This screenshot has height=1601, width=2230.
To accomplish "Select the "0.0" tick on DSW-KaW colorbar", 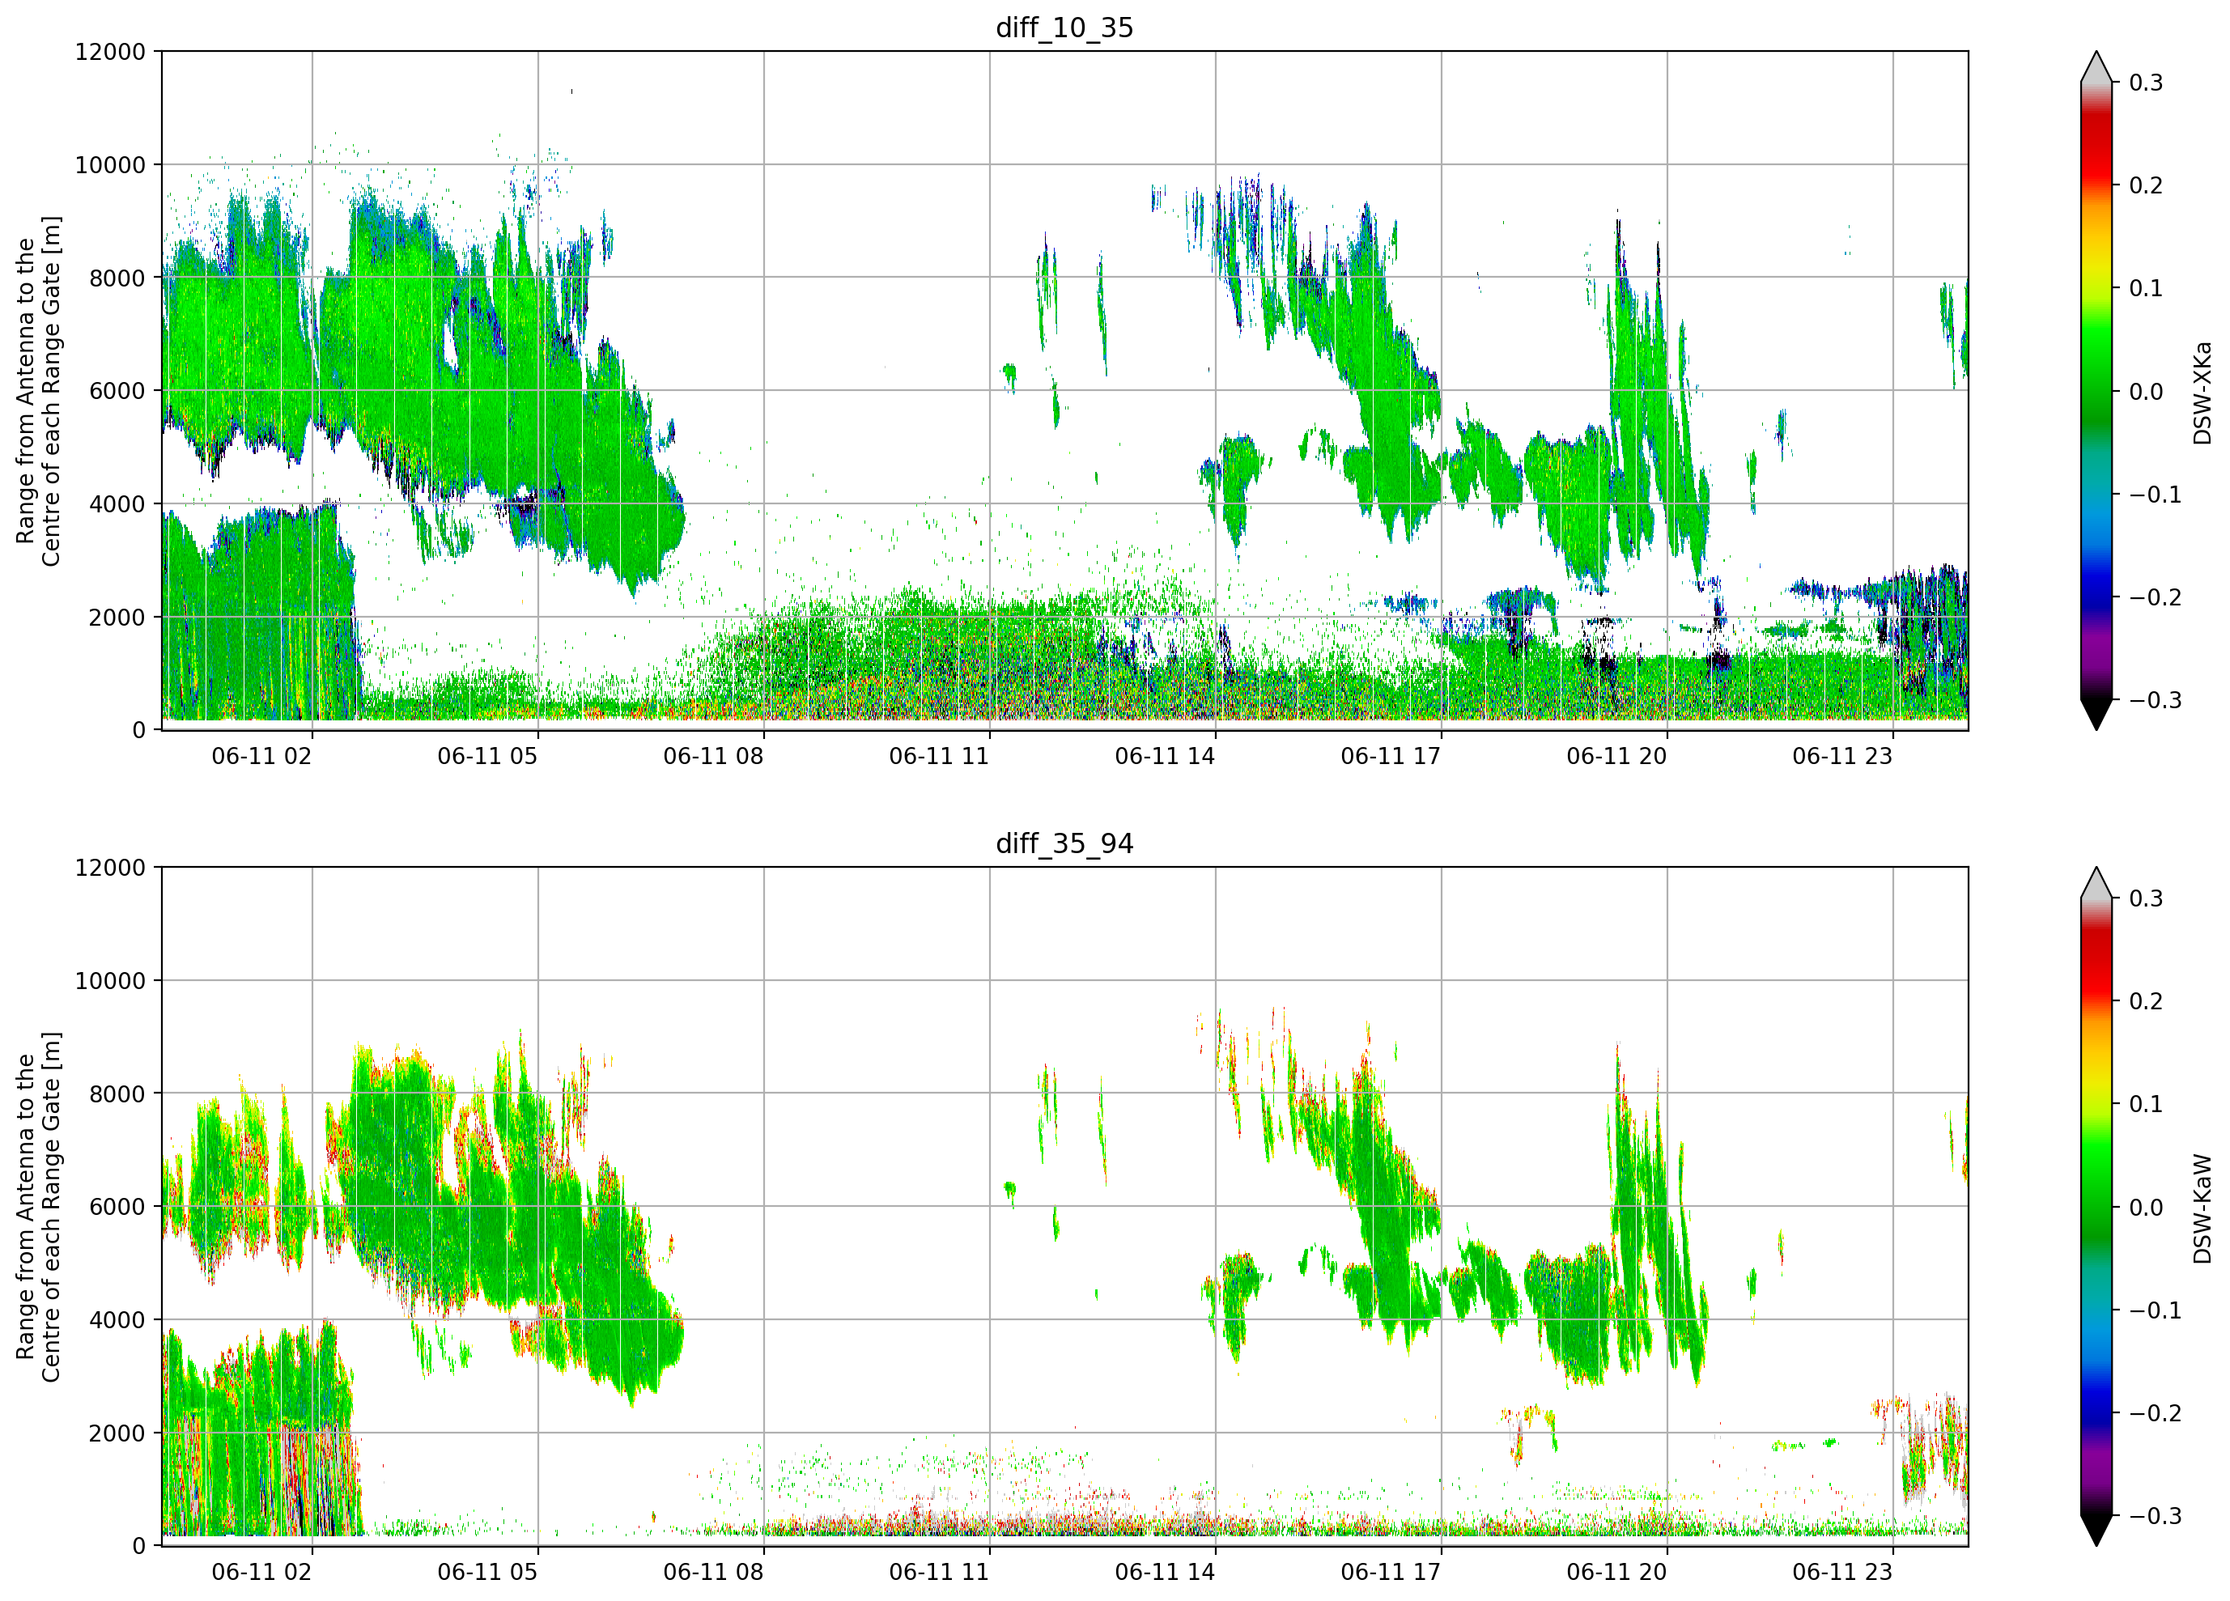I will [2147, 1208].
